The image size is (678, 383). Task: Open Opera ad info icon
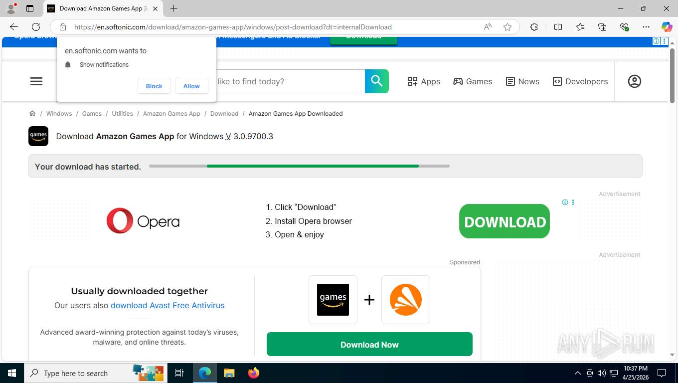pos(565,202)
